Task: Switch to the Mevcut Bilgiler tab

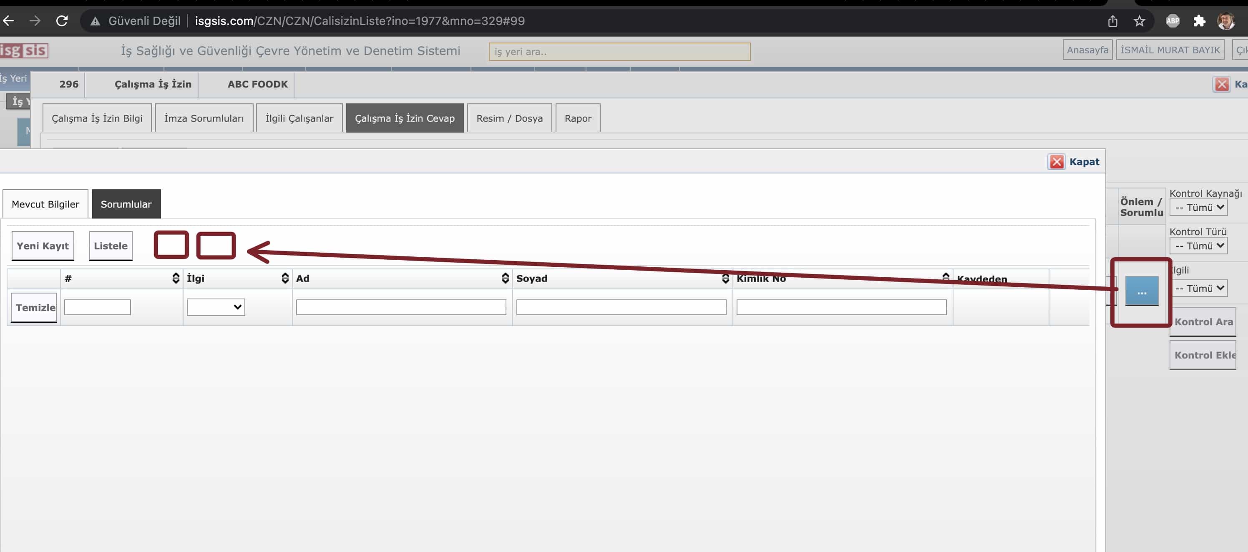Action: pos(45,204)
